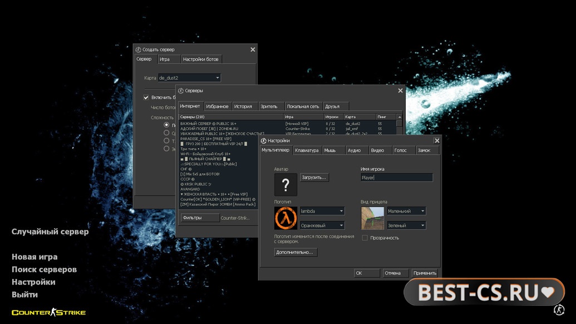576x324 pixels.
Task: Toggle the Включить ботов checkbox
Action: click(146, 97)
